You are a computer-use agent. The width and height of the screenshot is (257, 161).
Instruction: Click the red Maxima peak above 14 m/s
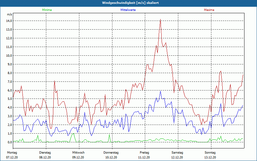pyautogui.click(x=160, y=19)
